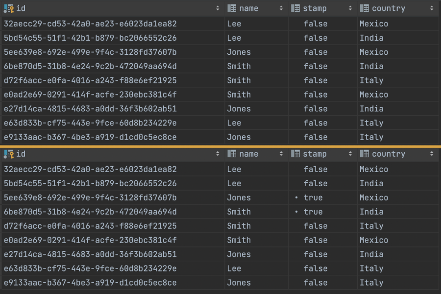The image size is (441, 294).
Task: Select id e27d14ca-4815-4683-a0dd-36f3b602ab51 in upper table
Action: tap(90, 109)
